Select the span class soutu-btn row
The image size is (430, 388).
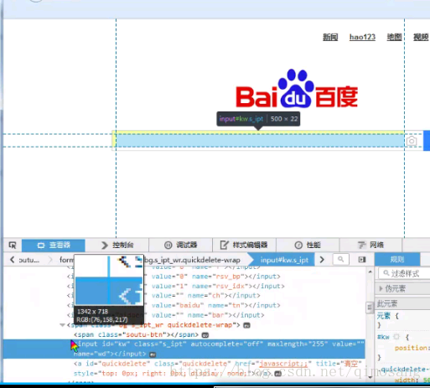coord(136,334)
